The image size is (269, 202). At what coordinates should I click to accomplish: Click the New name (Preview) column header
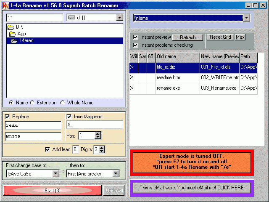tap(219, 57)
